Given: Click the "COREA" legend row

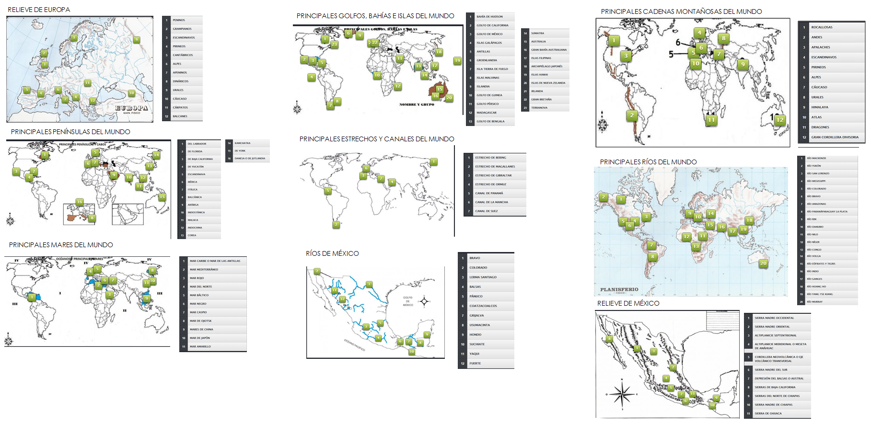Looking at the screenshot, I should pyautogui.click(x=199, y=235).
